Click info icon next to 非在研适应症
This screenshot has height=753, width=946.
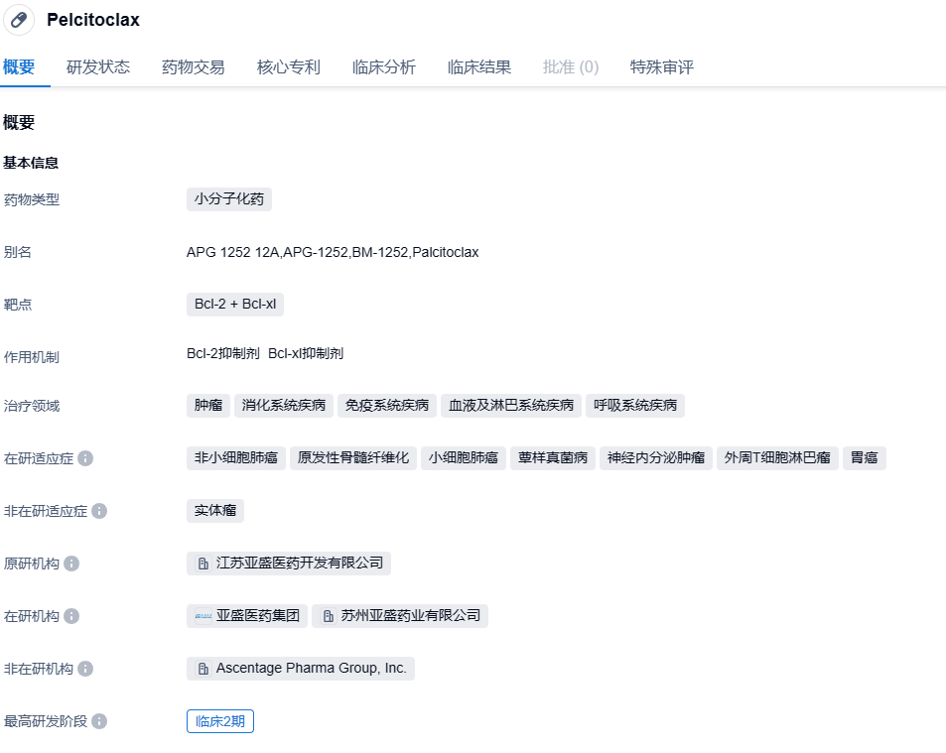tap(99, 511)
